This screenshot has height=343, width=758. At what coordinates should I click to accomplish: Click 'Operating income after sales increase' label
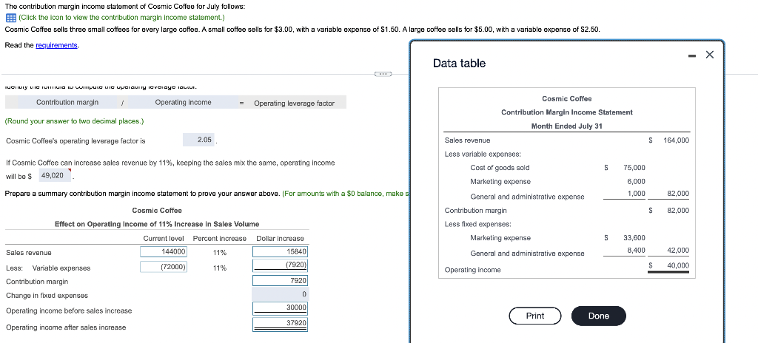coord(66,327)
